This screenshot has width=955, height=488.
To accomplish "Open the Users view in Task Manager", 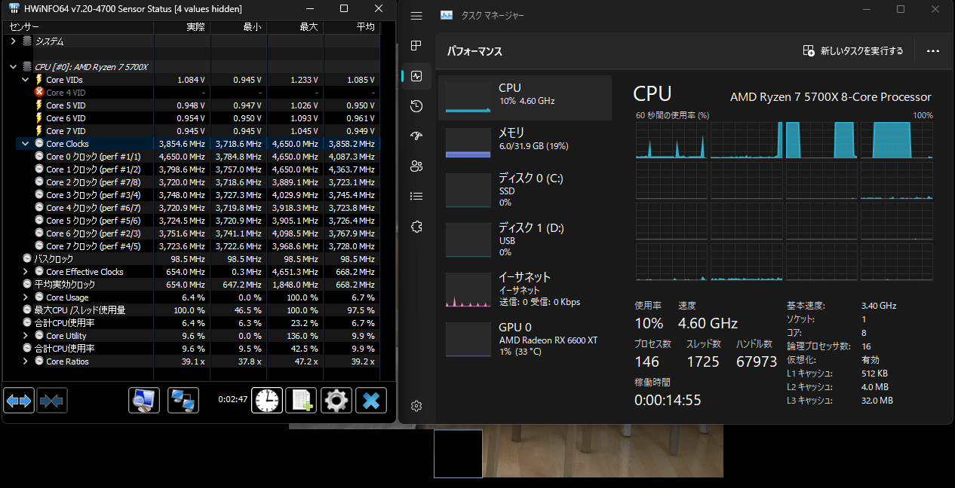I will click(x=416, y=166).
